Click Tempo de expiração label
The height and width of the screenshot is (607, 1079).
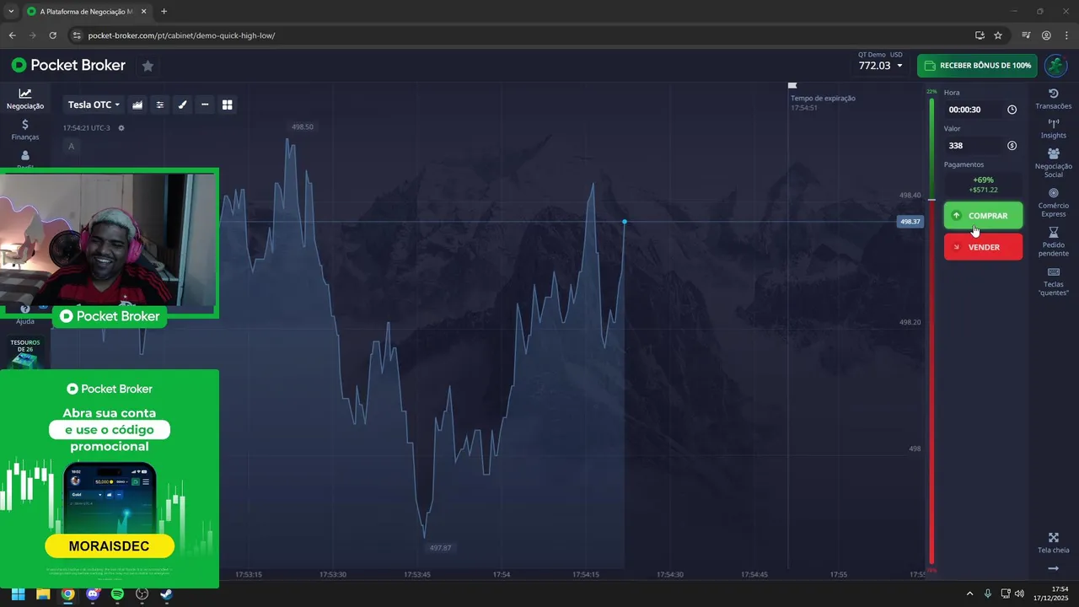(823, 99)
